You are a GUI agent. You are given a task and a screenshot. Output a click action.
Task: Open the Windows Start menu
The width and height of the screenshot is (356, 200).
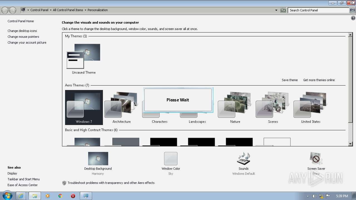pos(7,196)
